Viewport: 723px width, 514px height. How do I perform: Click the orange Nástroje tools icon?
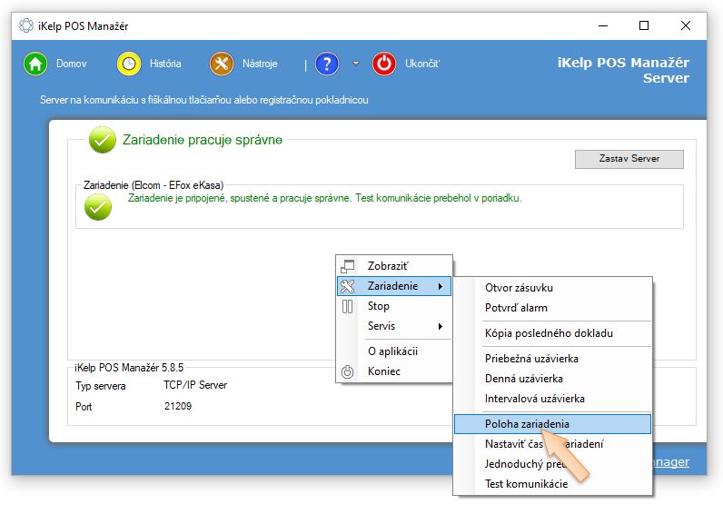point(222,64)
